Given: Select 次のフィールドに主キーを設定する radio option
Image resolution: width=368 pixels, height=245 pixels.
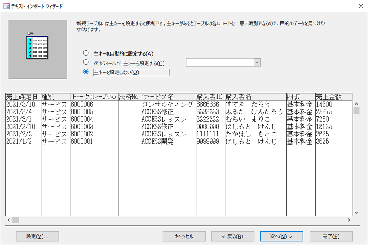Looking at the screenshot, I should point(85,62).
